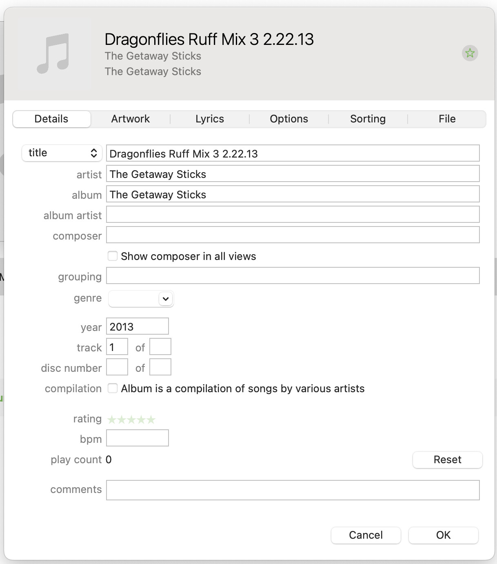Click the comments text box
497x564 pixels.
coord(293,490)
